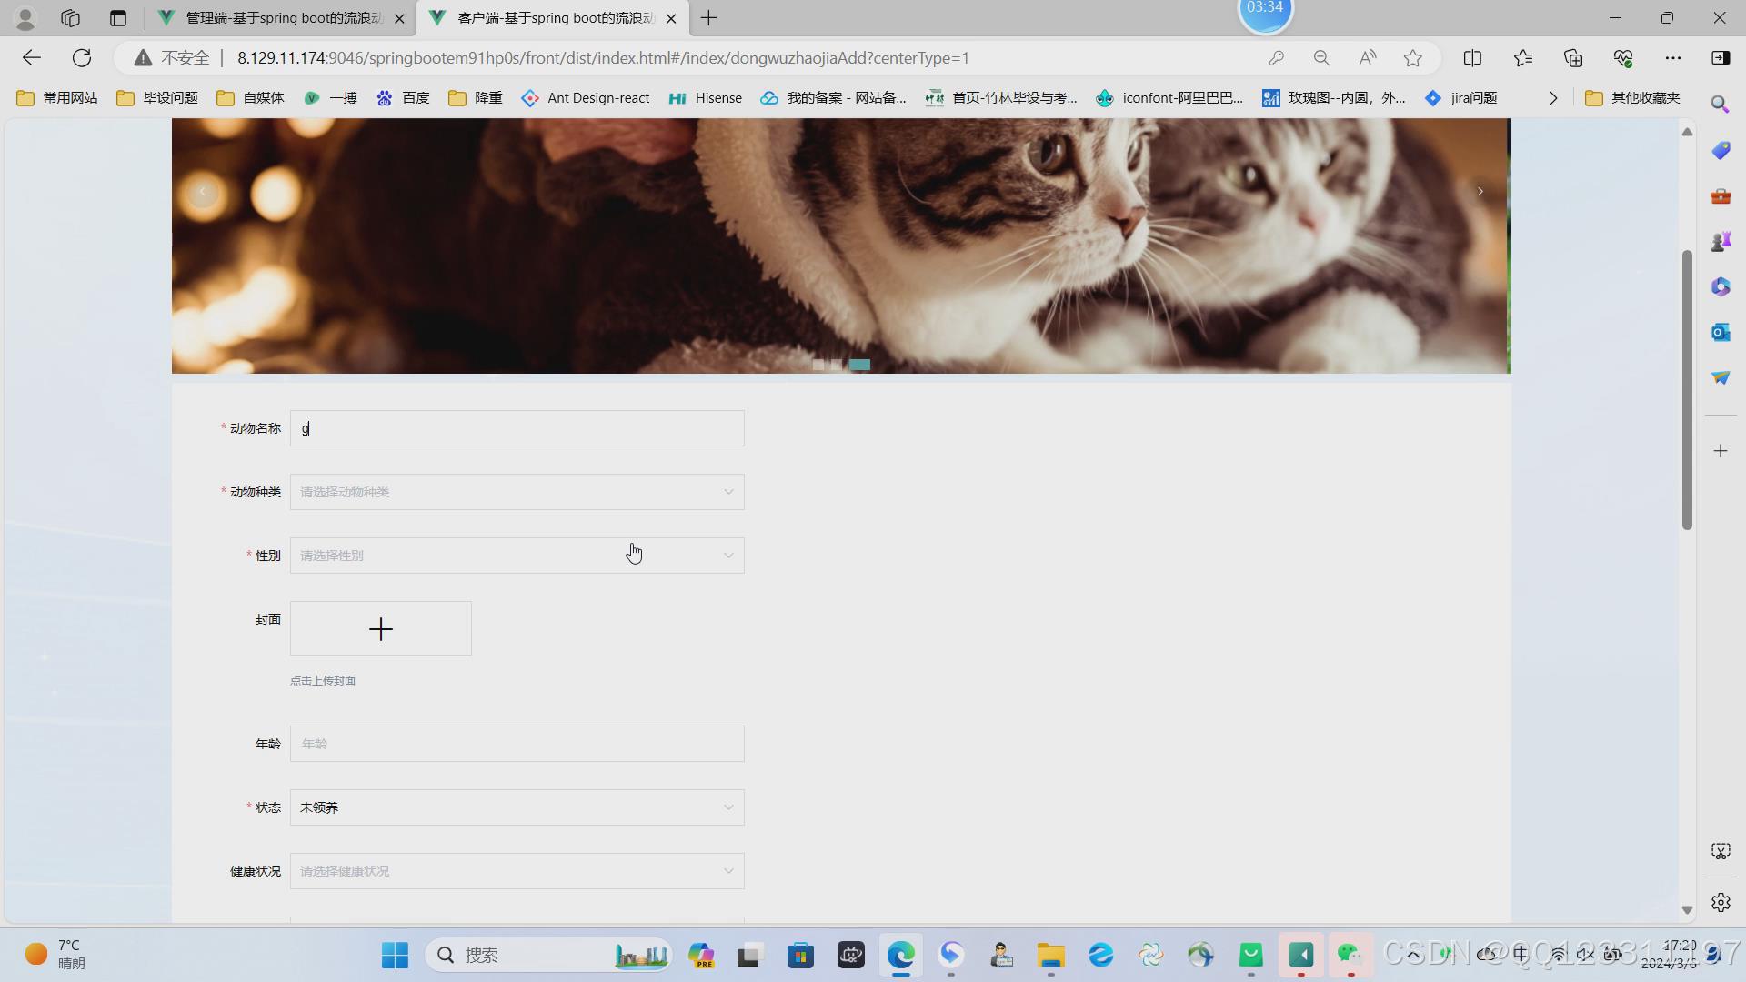Click the active carousel indicator dot

pos(859,365)
